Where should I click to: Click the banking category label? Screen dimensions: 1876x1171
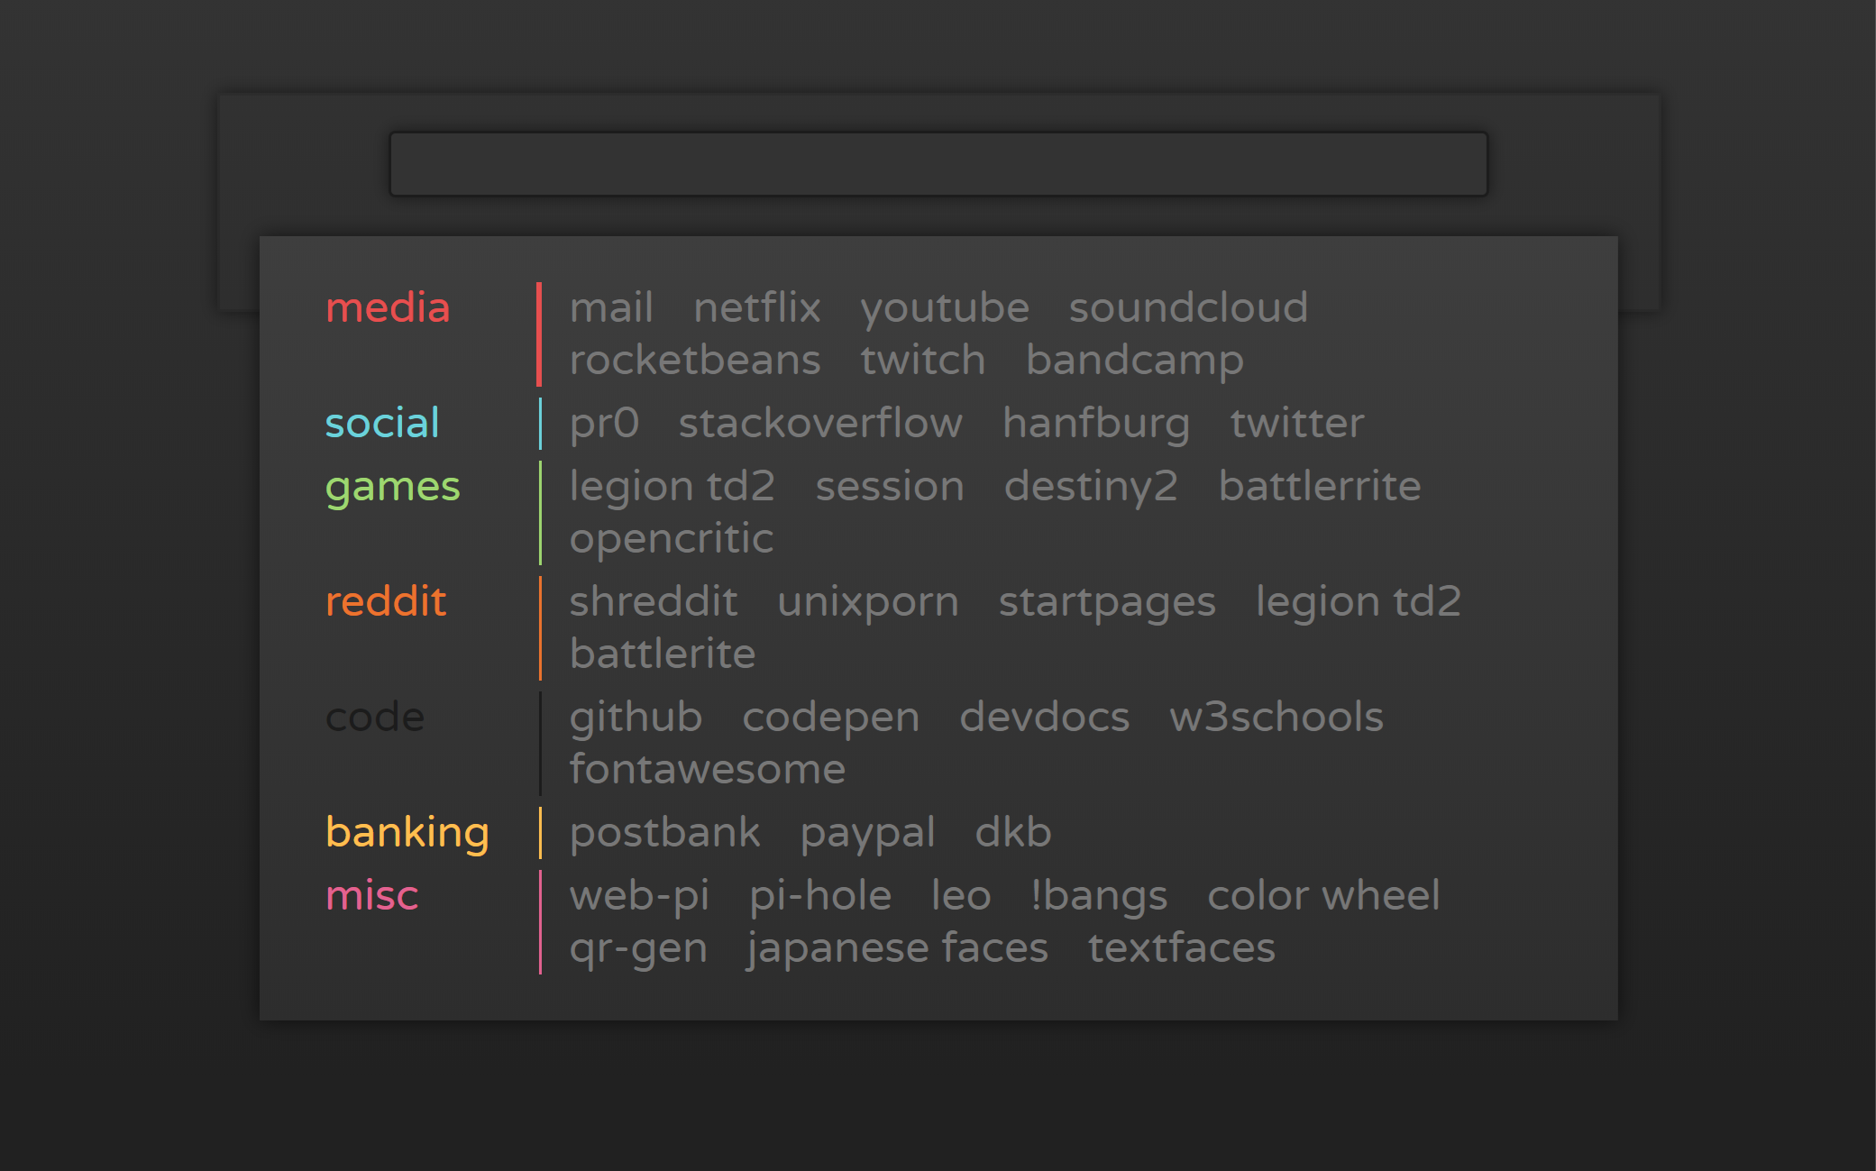tap(407, 832)
